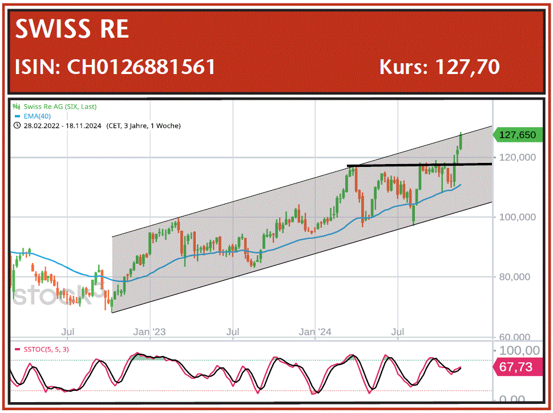The height and width of the screenshot is (413, 553).
Task: Click the thick black horizontal resistance line
Action: tap(419, 165)
